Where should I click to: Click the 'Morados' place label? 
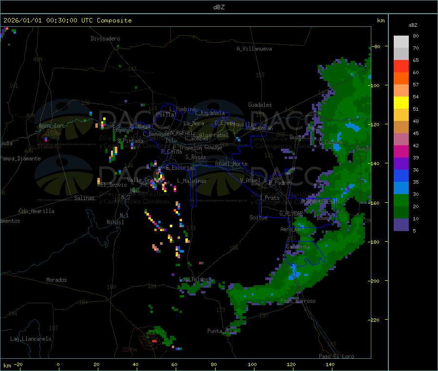(56, 280)
